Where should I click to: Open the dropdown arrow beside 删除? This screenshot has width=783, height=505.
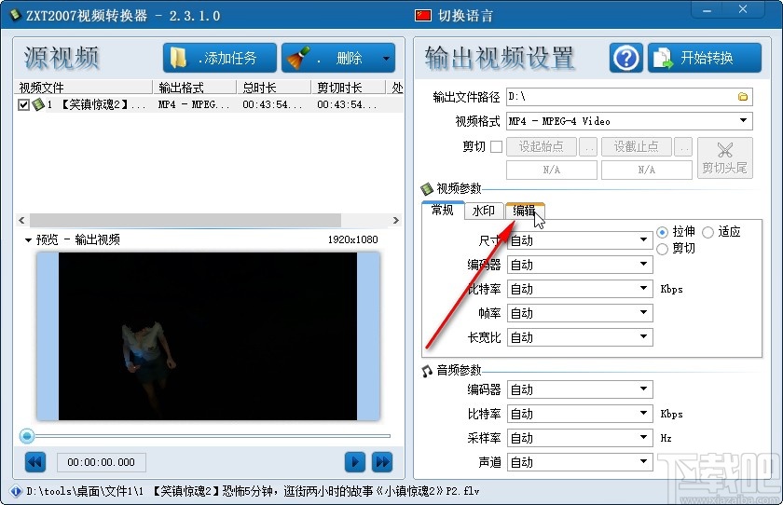pos(387,59)
